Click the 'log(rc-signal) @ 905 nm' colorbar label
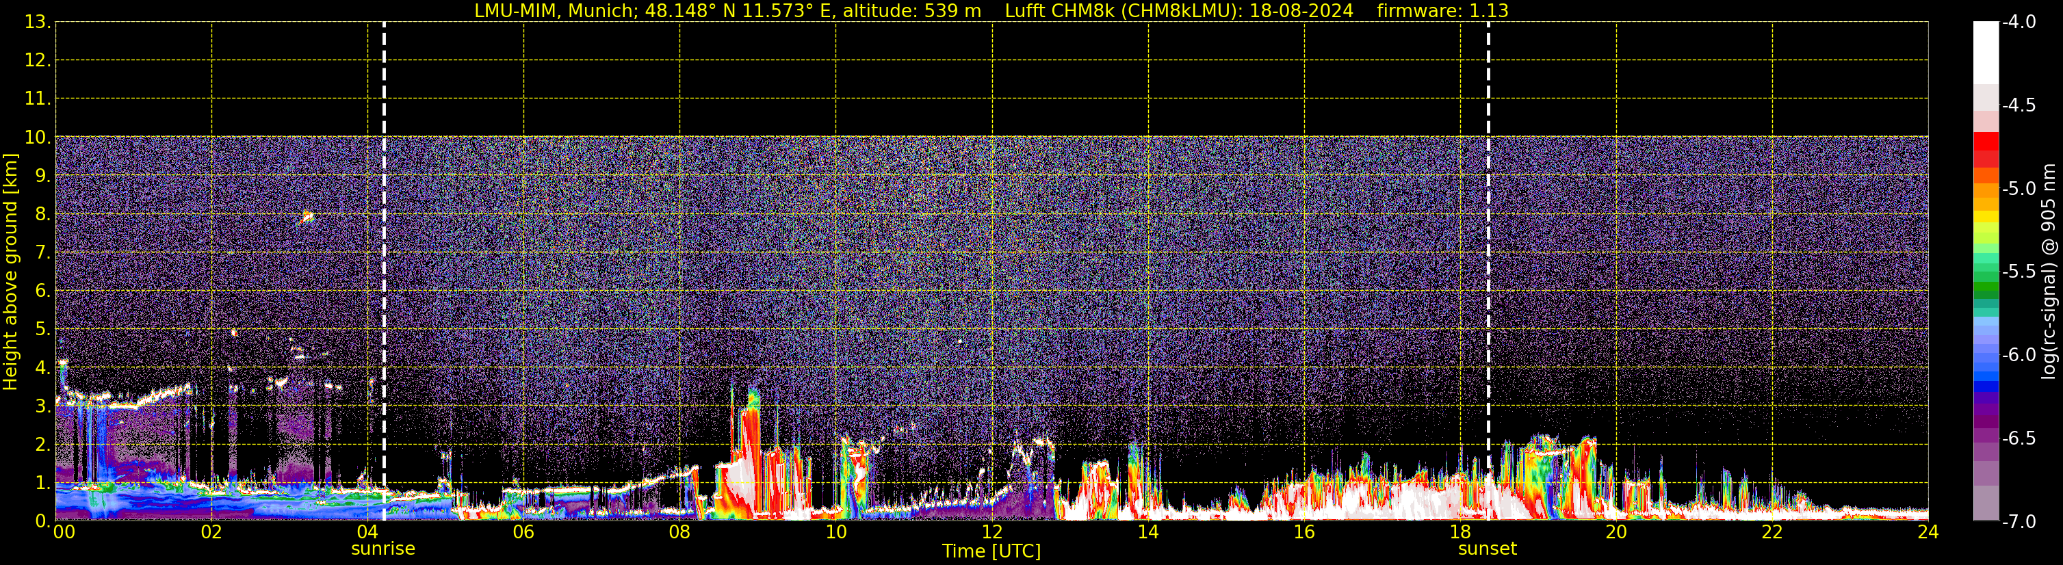2063x565 pixels. tap(2049, 272)
